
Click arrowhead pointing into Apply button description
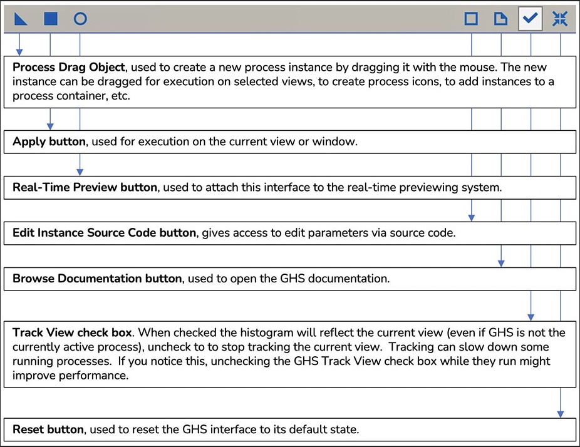pyautogui.click(x=50, y=126)
